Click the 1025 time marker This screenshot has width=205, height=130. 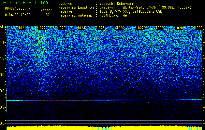click(101, 28)
